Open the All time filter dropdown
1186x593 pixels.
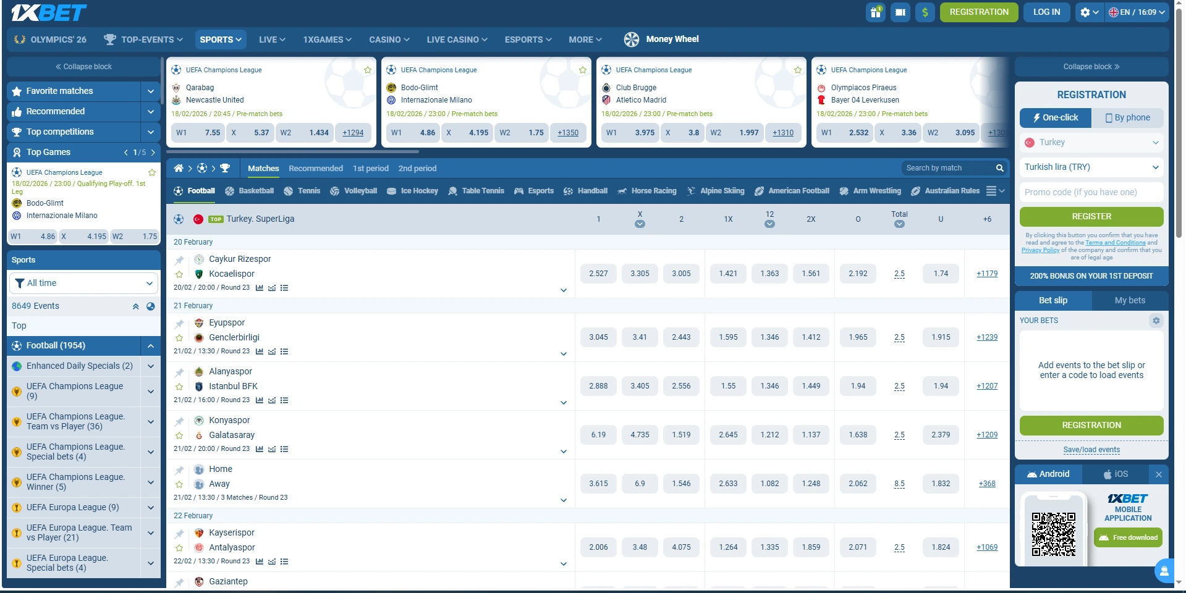pyautogui.click(x=83, y=283)
